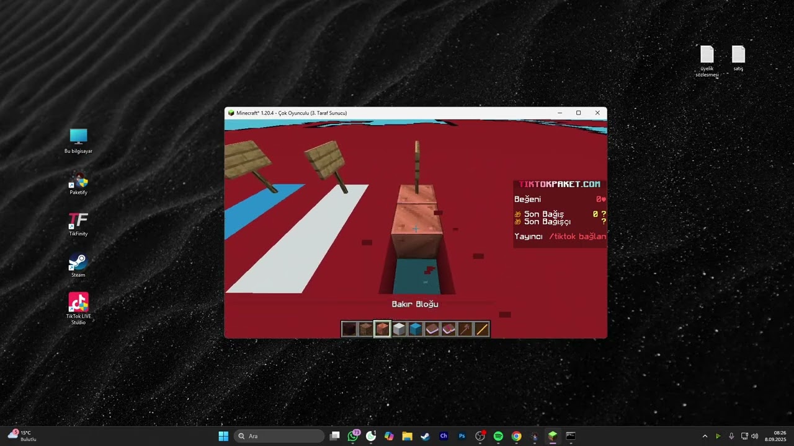Maximize the Minecraft window
Image resolution: width=794 pixels, height=446 pixels.
pyautogui.click(x=579, y=113)
